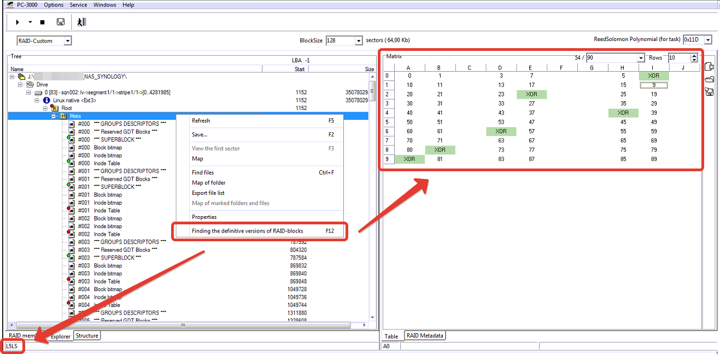720x354 pixels.
Task: Open the matrix 90 combo box dropdown
Action: (x=641, y=57)
